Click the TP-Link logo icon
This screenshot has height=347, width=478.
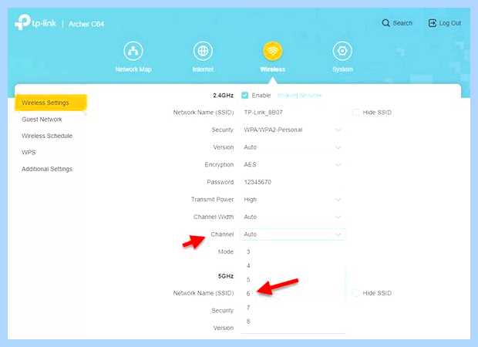(x=22, y=22)
